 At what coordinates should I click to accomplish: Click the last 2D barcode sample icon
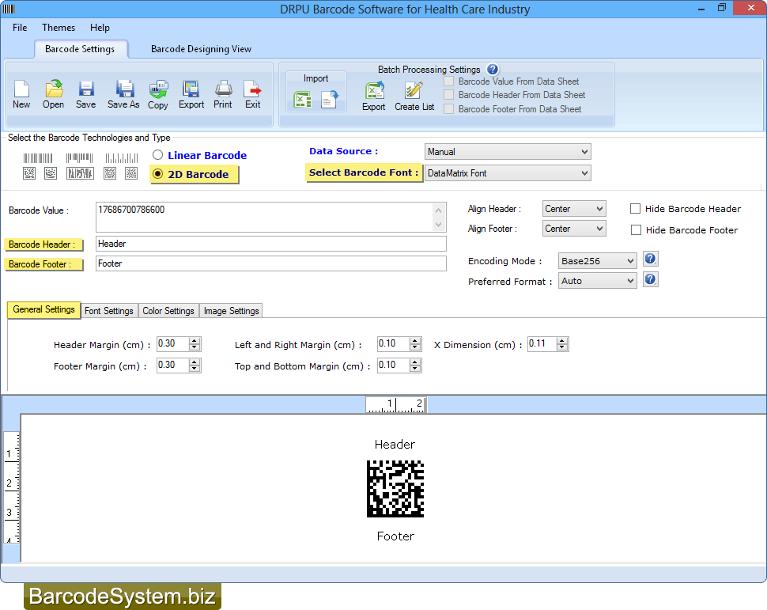pyautogui.click(x=131, y=173)
